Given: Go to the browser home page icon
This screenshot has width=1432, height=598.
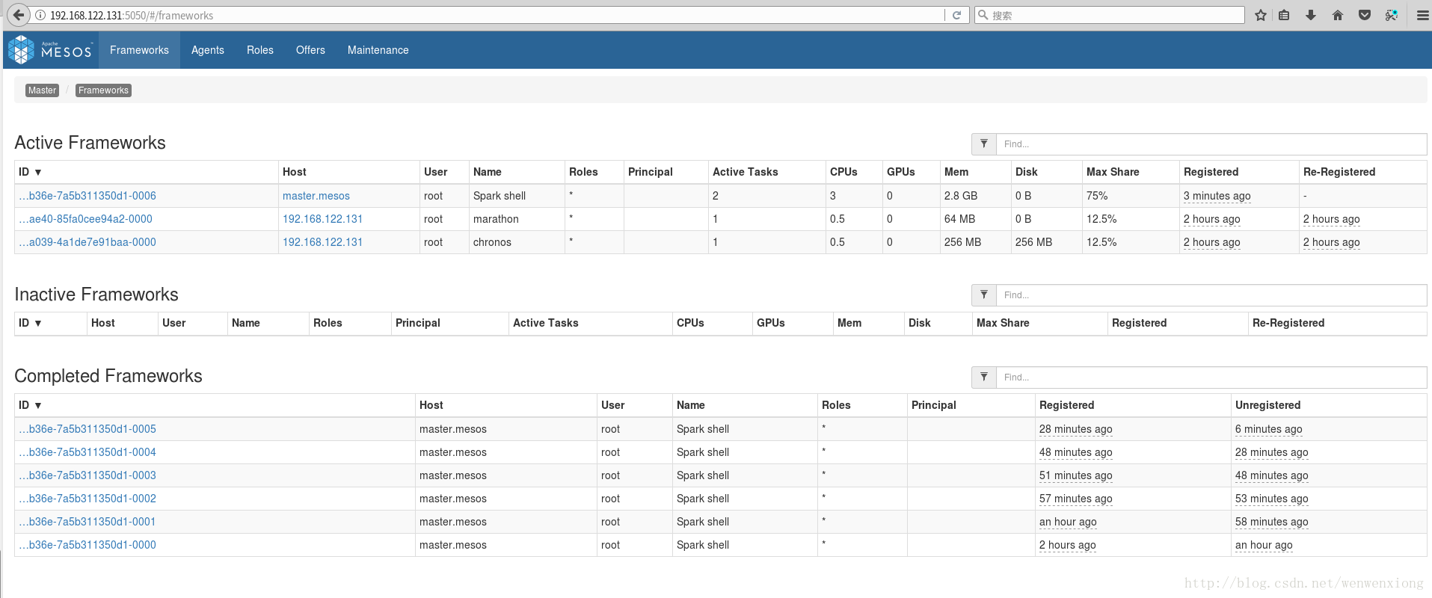Looking at the screenshot, I should tap(1338, 15).
